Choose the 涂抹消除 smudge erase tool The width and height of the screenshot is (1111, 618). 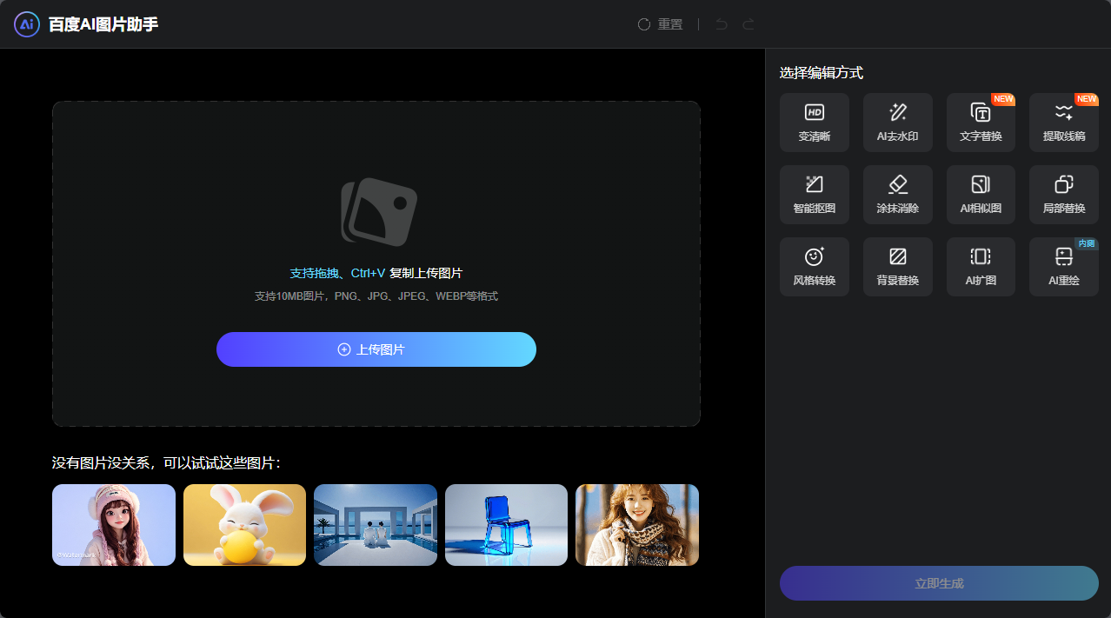coord(897,194)
